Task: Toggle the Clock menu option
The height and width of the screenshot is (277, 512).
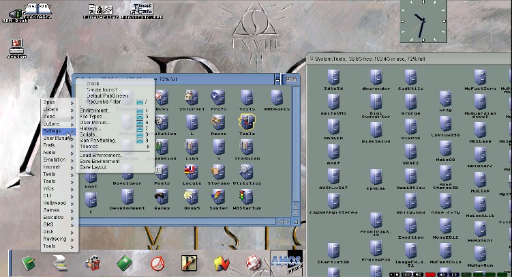Action: pos(93,83)
